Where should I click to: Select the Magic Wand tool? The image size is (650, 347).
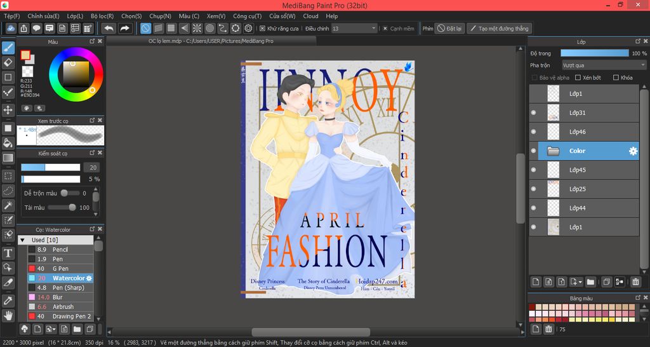click(8, 205)
